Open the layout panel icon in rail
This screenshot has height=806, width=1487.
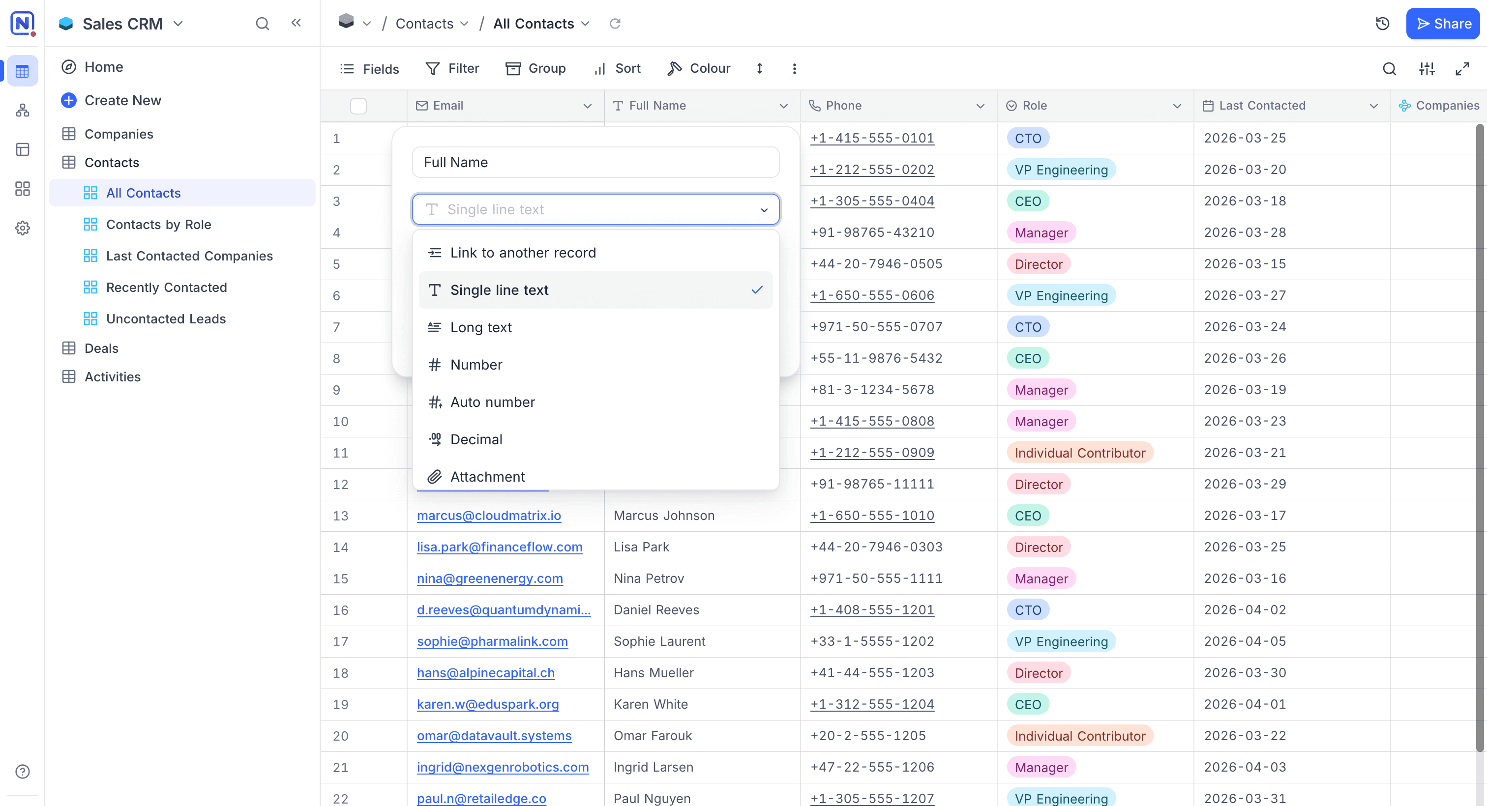click(23, 149)
